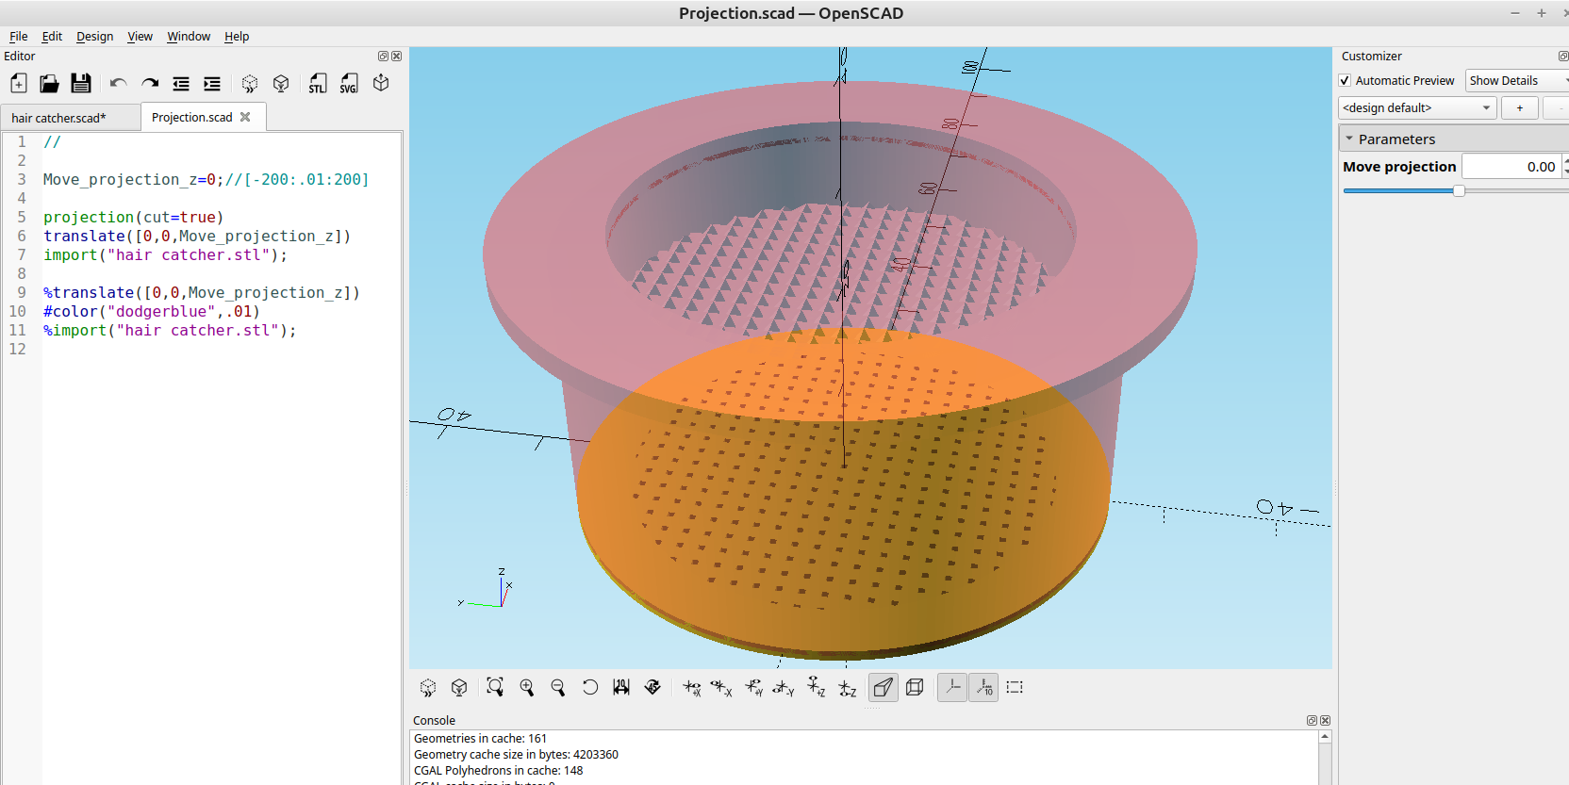This screenshot has height=785, width=1569.
Task: Toggle the Perspective view button
Action: tap(883, 688)
